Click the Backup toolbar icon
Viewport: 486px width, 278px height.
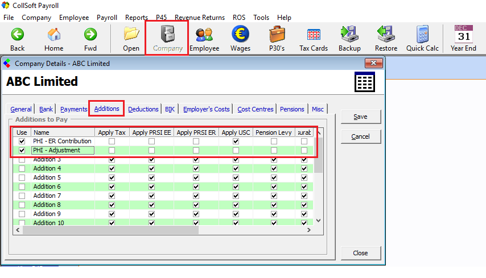point(349,35)
